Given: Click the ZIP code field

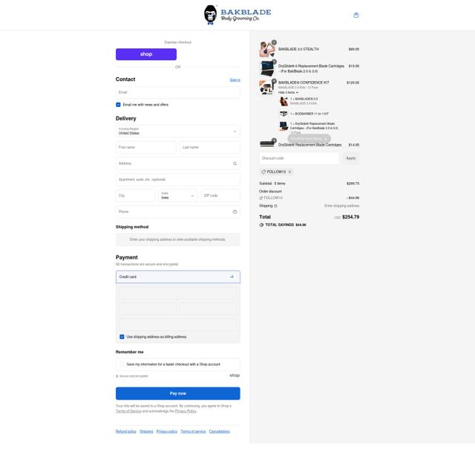Looking at the screenshot, I should [220, 195].
